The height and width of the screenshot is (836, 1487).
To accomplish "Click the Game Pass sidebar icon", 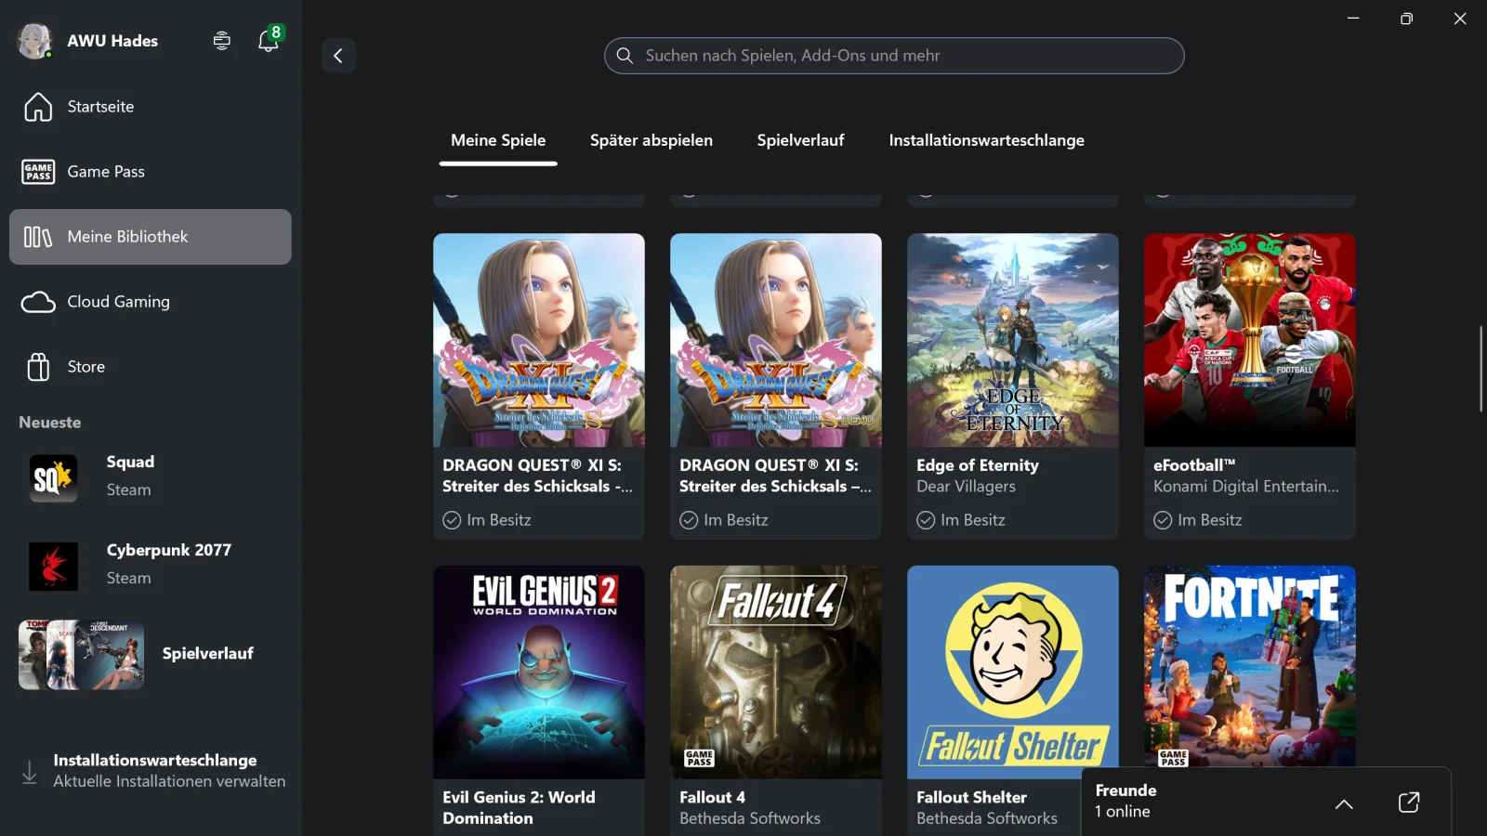I will click(38, 172).
